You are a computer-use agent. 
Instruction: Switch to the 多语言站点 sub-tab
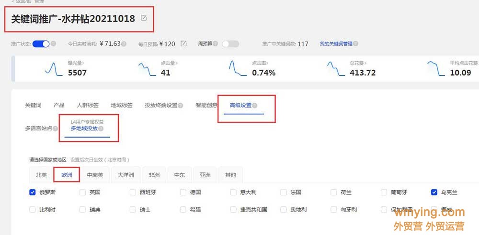[38, 128]
